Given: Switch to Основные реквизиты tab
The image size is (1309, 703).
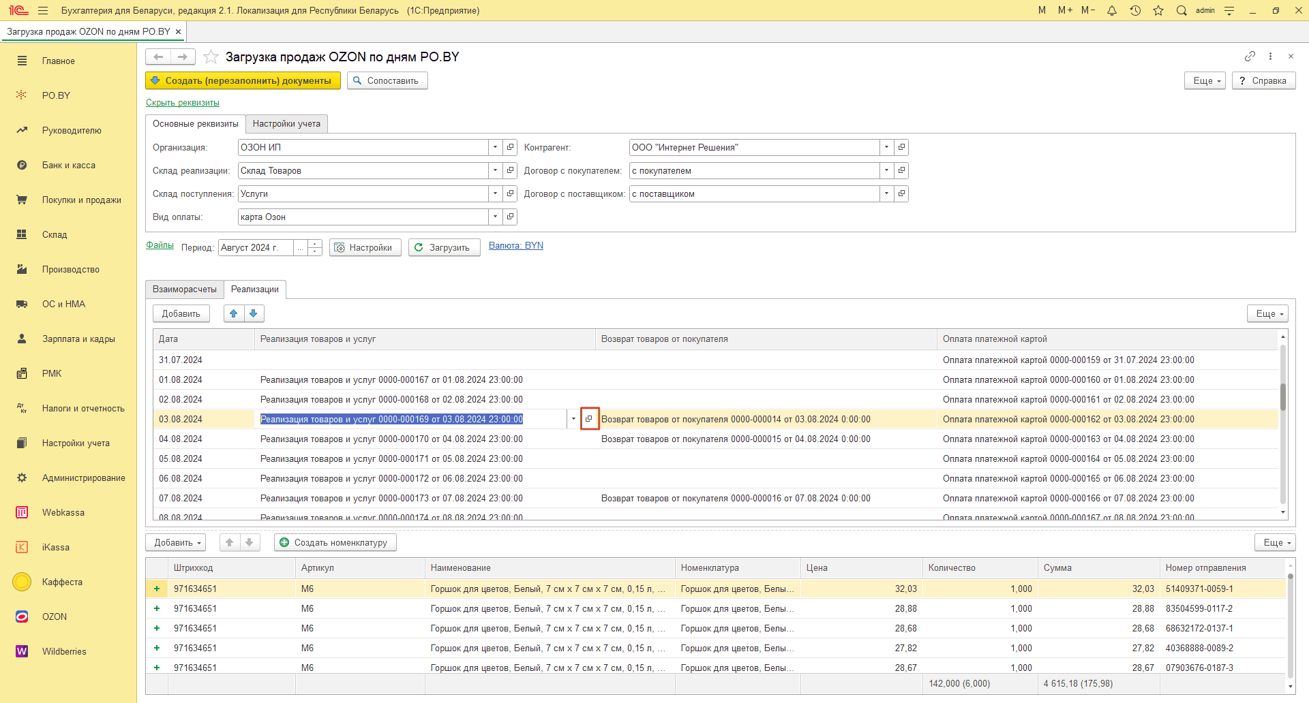Looking at the screenshot, I should point(196,123).
